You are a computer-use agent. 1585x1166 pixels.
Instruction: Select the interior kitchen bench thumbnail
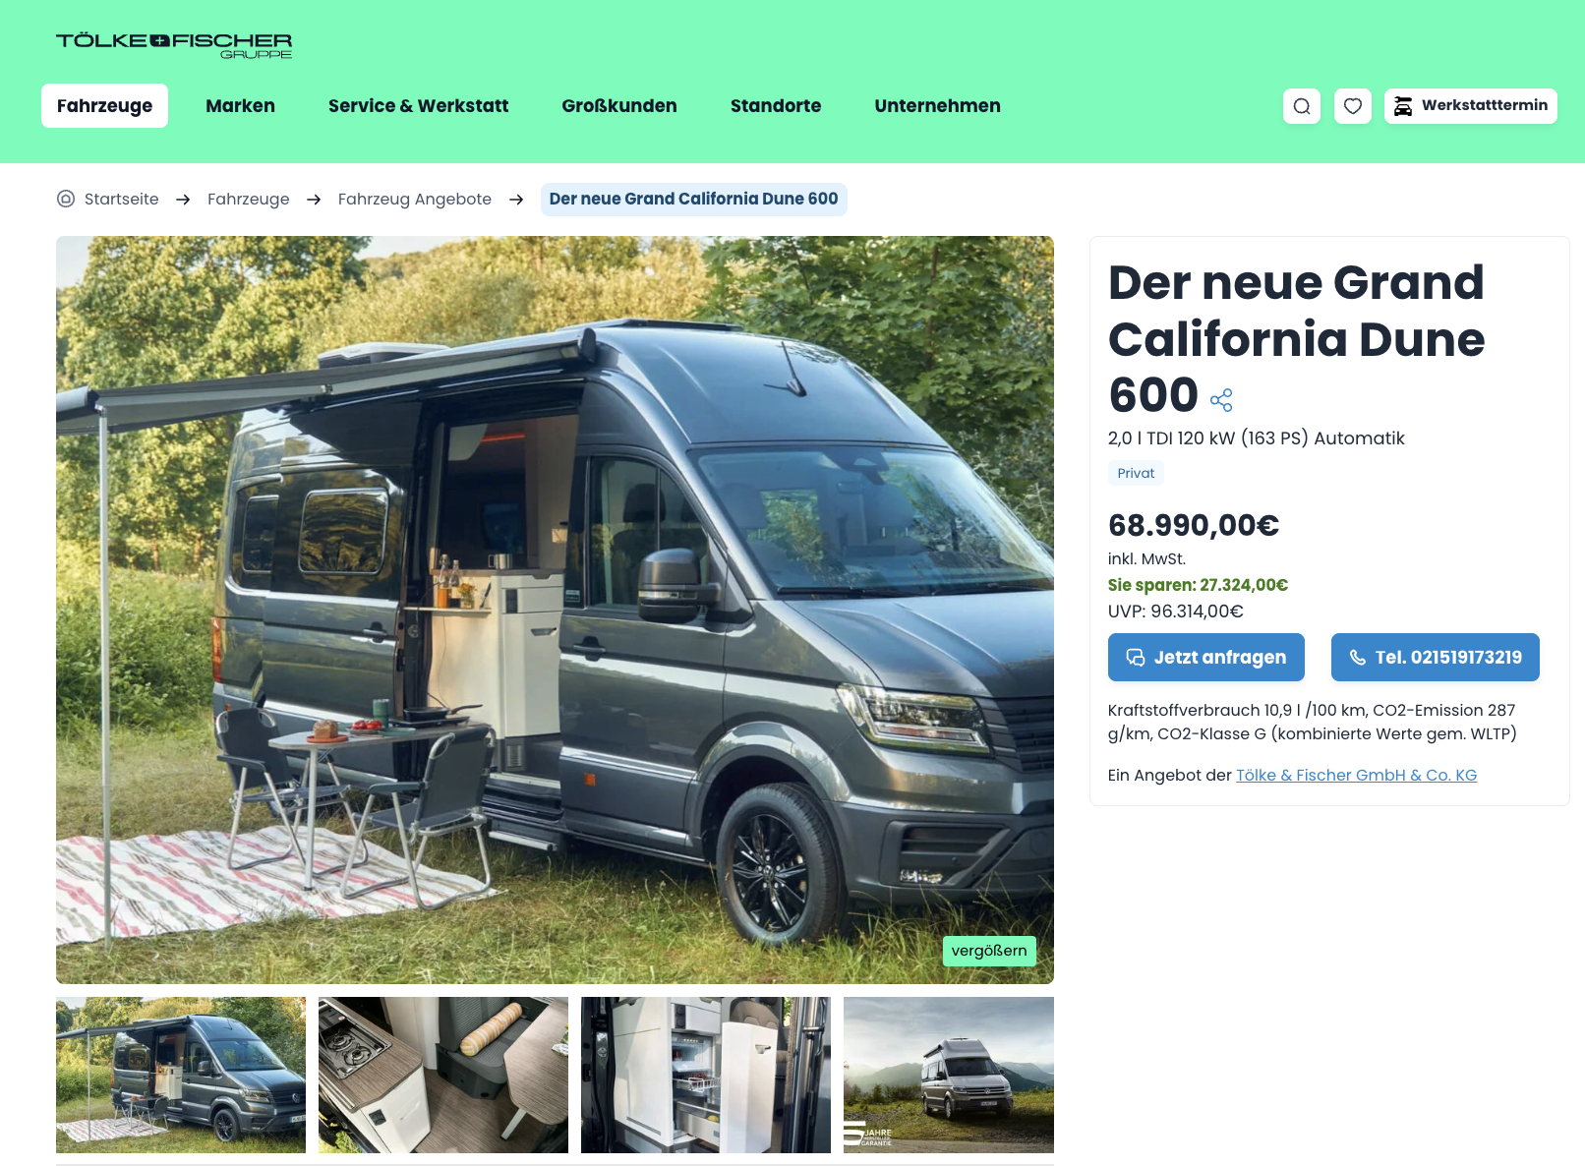[443, 1075]
